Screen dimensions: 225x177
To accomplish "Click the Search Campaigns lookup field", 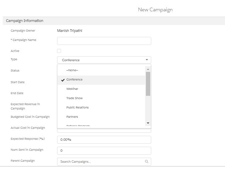I will pos(100,162).
